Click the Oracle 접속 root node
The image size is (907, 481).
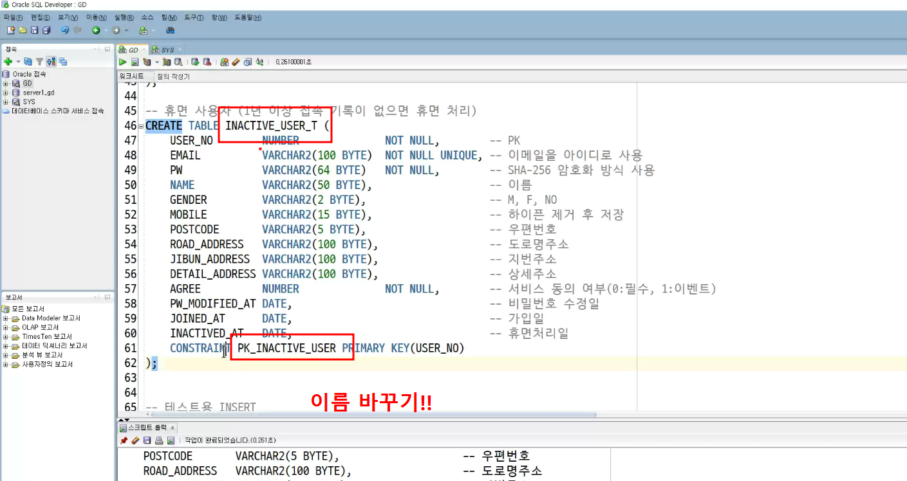click(x=24, y=74)
